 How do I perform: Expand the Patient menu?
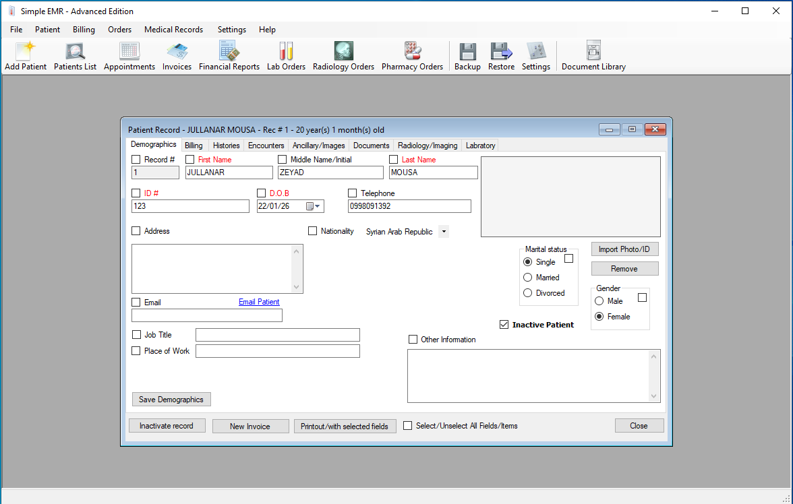[x=47, y=30]
